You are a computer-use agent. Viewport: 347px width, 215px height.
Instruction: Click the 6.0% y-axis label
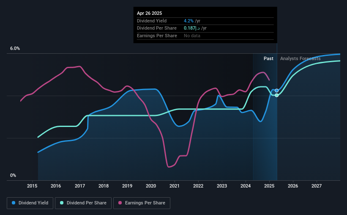[x=15, y=49]
